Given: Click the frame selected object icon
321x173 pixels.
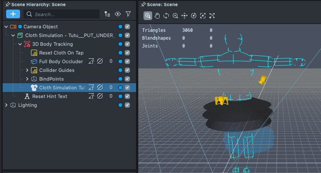Looking at the screenshot, I should coord(203,16).
